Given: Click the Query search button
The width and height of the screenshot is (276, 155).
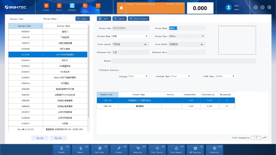Looking at the screenshot, I should [x=83, y=18].
